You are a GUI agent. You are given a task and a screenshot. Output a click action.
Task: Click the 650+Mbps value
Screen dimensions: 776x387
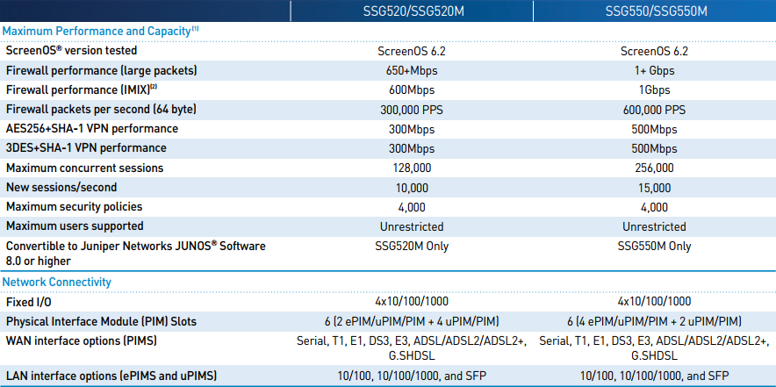tap(412, 71)
